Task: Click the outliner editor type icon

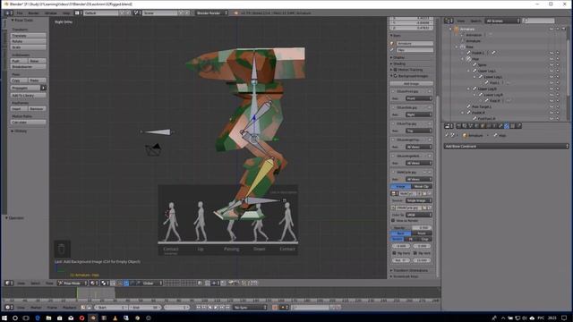Action: pyautogui.click(x=449, y=21)
